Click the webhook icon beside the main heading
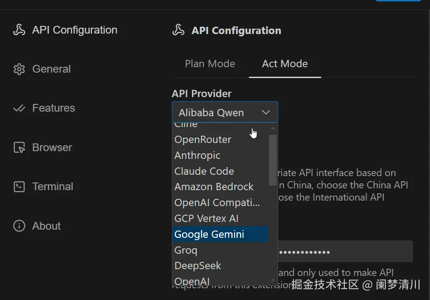Viewport: 430px width, 300px height. point(178,30)
